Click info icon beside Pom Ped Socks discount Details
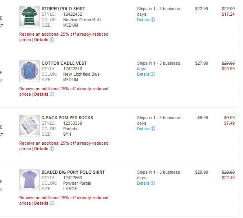243x218 pixels. click(x=52, y=149)
